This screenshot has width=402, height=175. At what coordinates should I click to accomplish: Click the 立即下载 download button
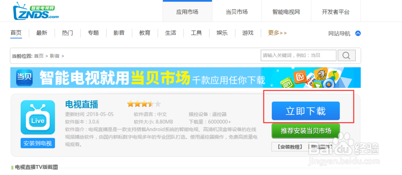[306, 111]
